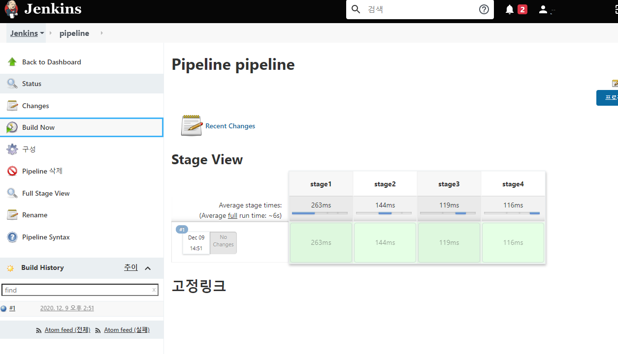
Task: Select the Full Stage View magnifier icon
Action: tap(12, 193)
